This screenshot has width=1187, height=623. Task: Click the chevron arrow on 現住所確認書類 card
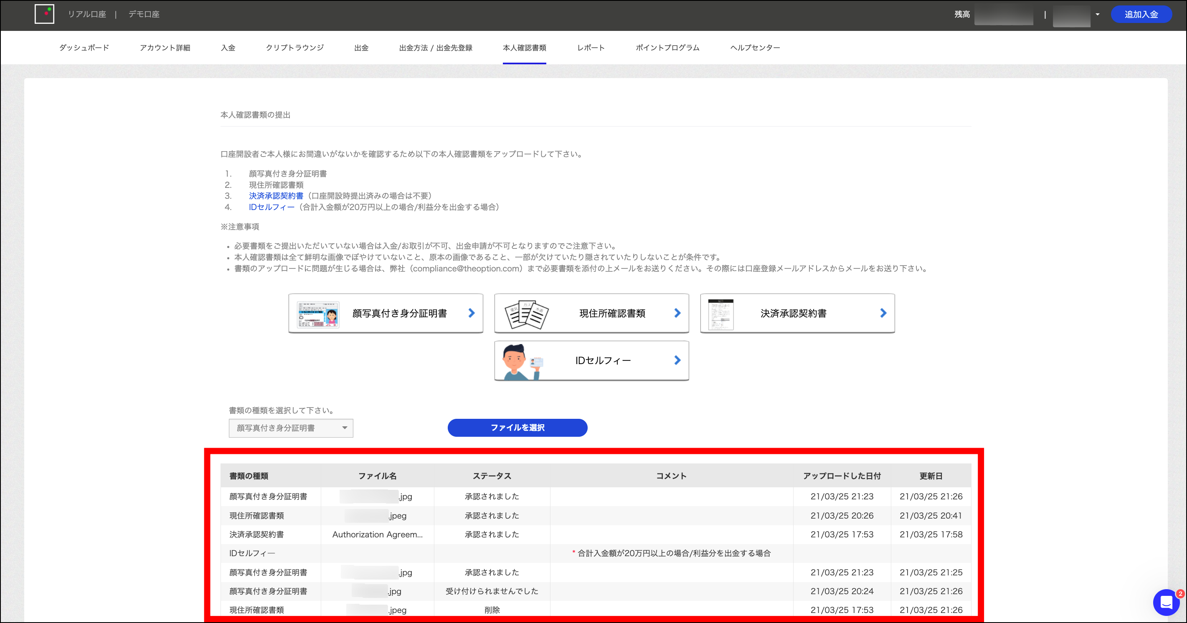pyautogui.click(x=677, y=313)
